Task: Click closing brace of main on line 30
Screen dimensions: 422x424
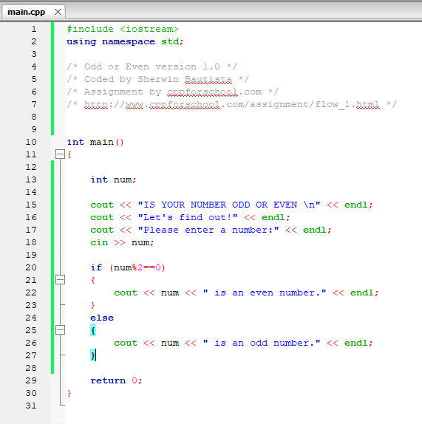Action: coord(69,393)
